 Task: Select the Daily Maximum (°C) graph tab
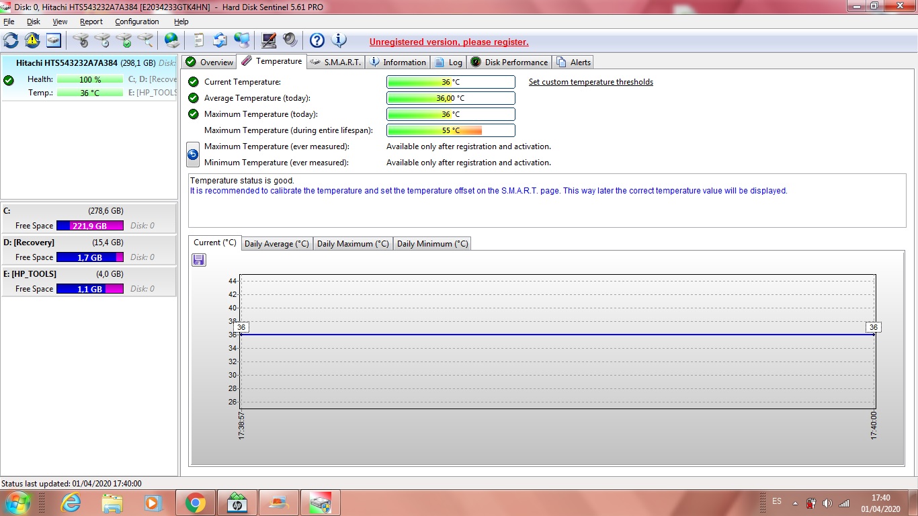pos(353,243)
